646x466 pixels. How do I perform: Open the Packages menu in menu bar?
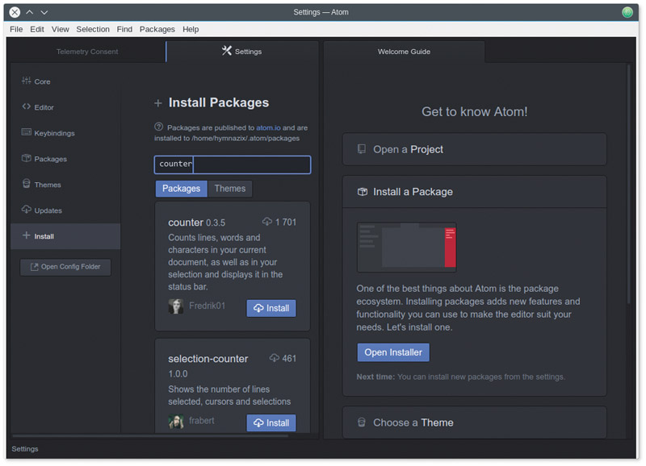pyautogui.click(x=157, y=29)
